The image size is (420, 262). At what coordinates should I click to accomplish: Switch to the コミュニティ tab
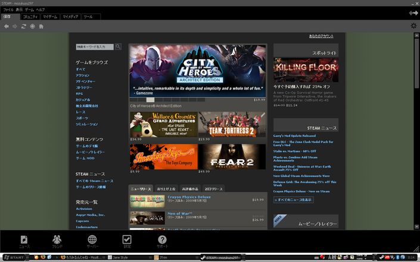(x=30, y=17)
